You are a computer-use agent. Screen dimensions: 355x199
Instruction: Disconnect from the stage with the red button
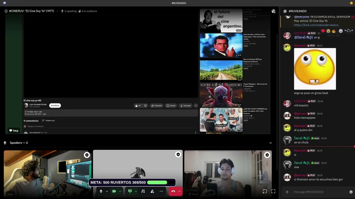(173, 191)
